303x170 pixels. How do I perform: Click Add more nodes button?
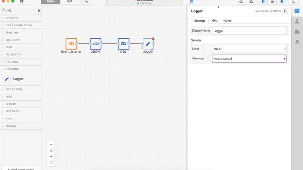[x=21, y=169]
